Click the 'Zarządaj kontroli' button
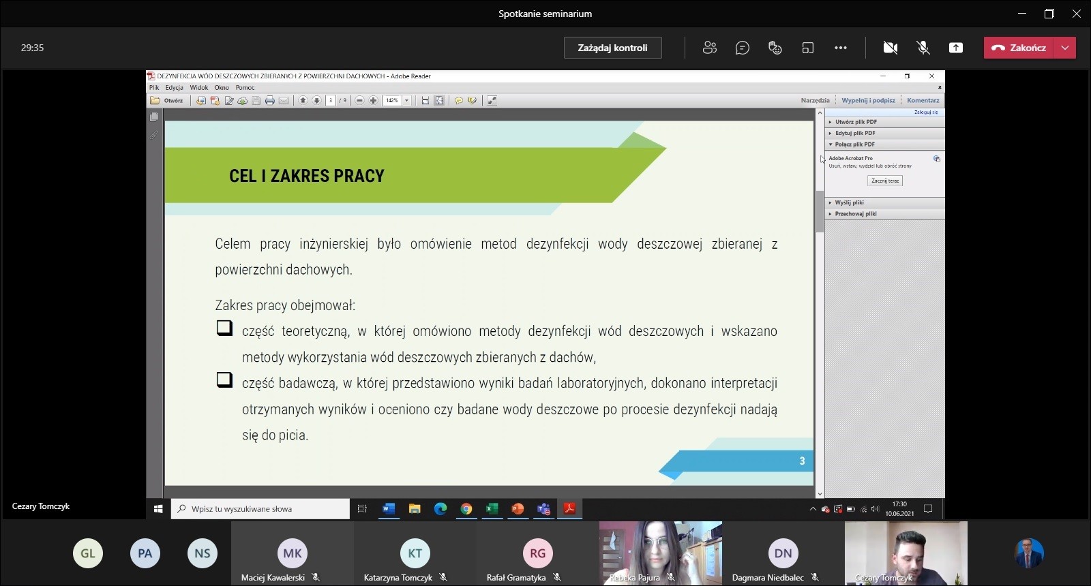 [x=612, y=48]
